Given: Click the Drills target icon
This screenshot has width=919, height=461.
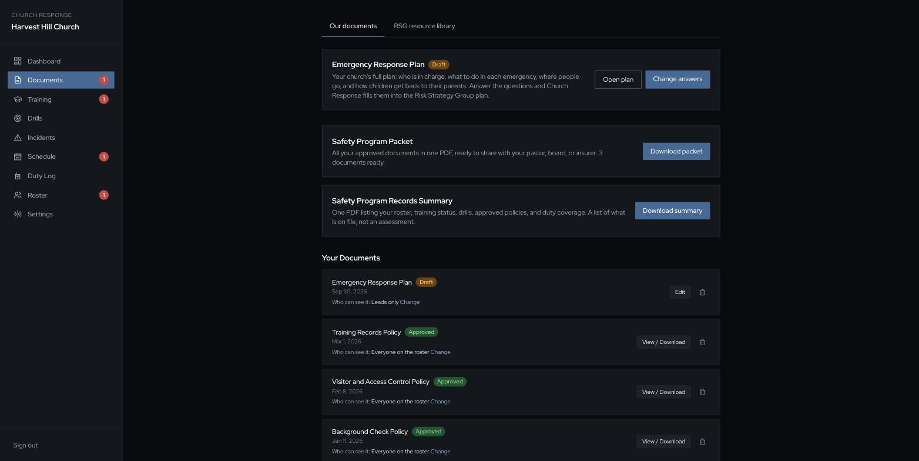Looking at the screenshot, I should [18, 118].
